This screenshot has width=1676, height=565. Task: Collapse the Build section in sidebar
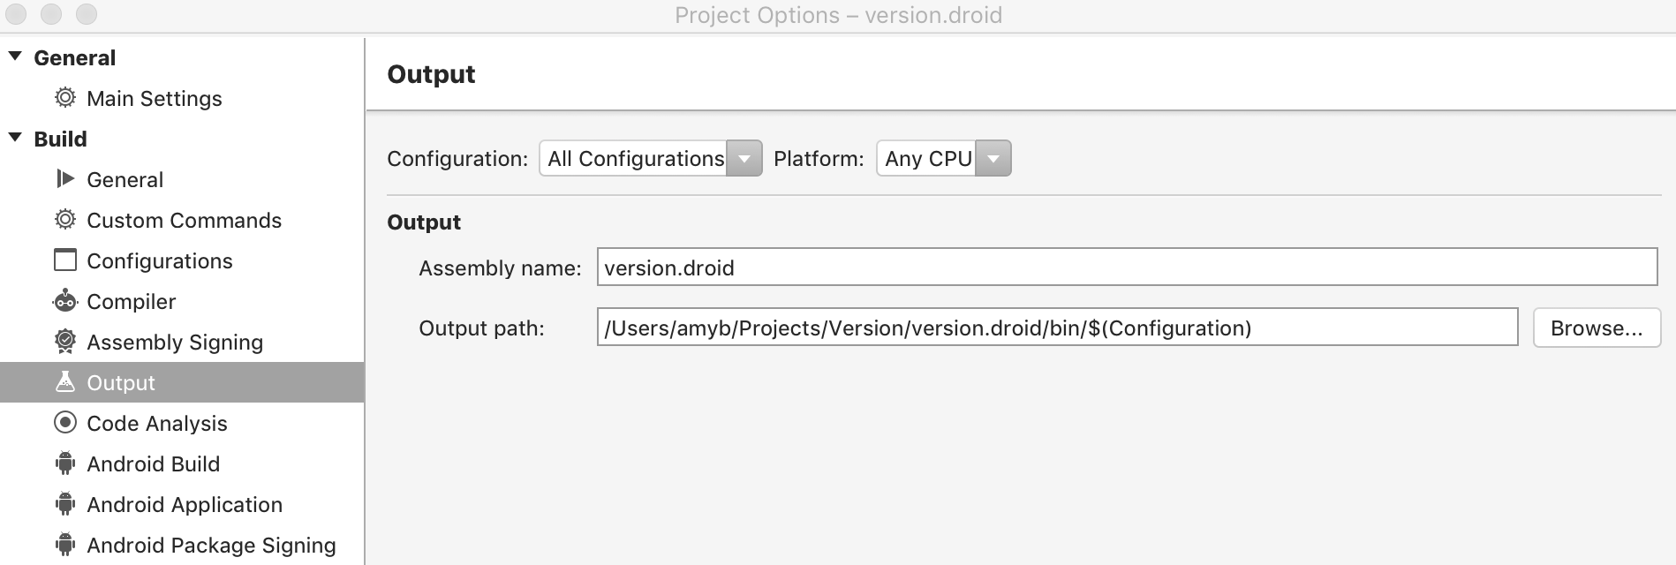point(15,139)
